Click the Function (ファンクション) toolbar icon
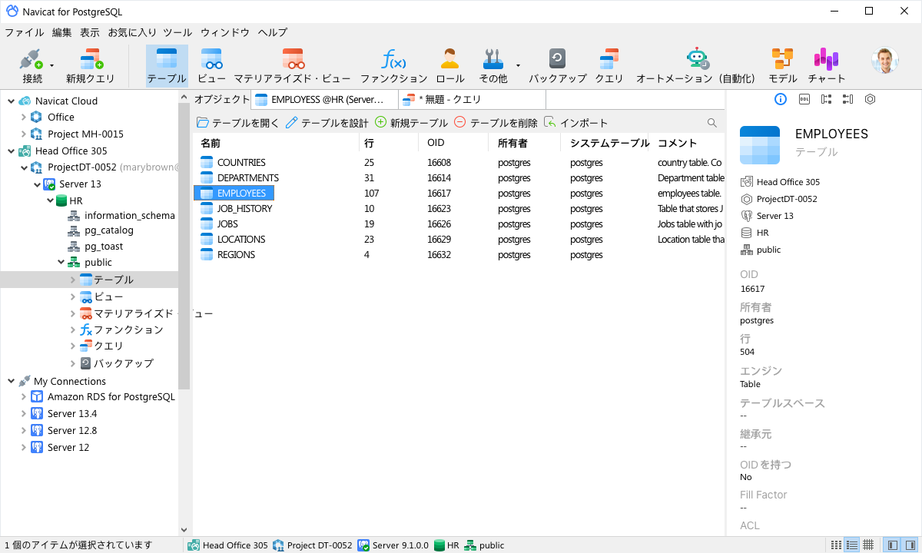This screenshot has height=553, width=922. 393,66
